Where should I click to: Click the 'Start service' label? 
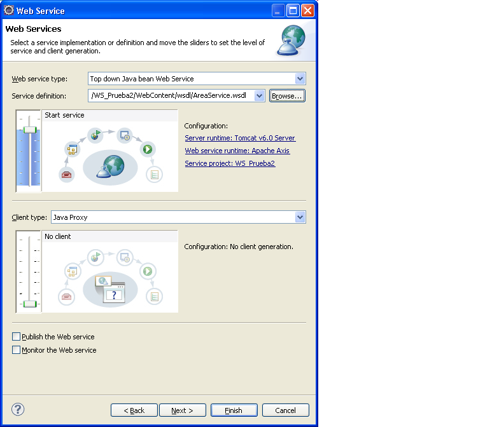click(x=64, y=115)
